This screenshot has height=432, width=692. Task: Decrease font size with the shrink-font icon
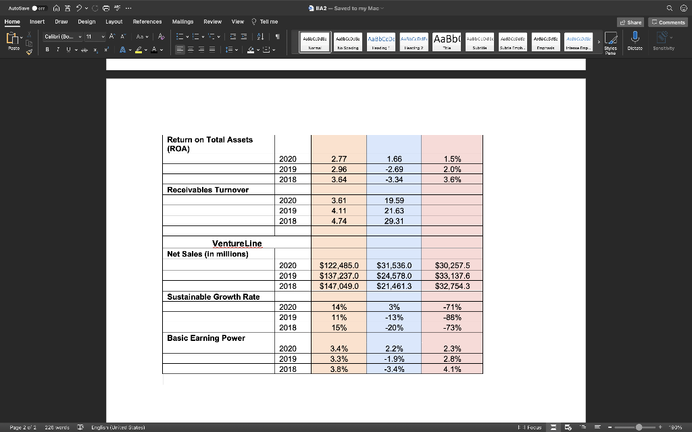pos(123,36)
